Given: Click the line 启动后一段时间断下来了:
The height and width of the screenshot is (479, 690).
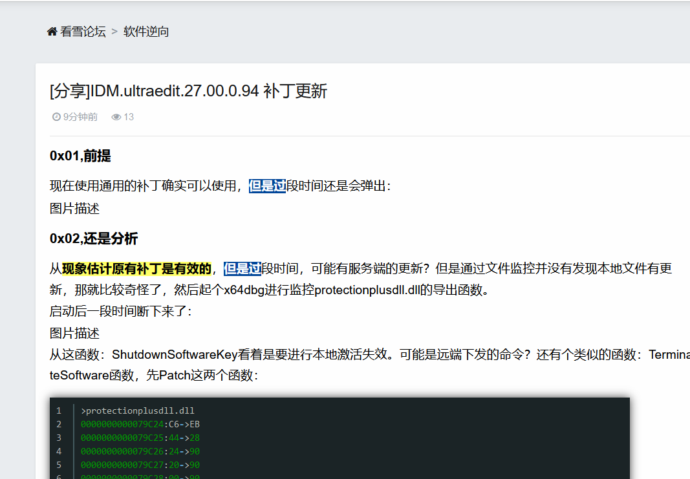Looking at the screenshot, I should coord(121,312).
